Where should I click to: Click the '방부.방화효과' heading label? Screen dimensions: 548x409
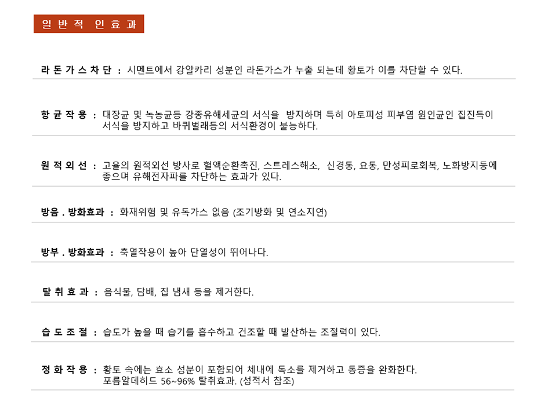73,252
